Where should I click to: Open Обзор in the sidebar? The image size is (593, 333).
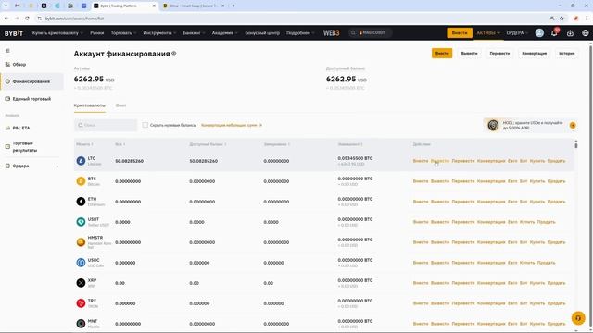tap(19, 65)
